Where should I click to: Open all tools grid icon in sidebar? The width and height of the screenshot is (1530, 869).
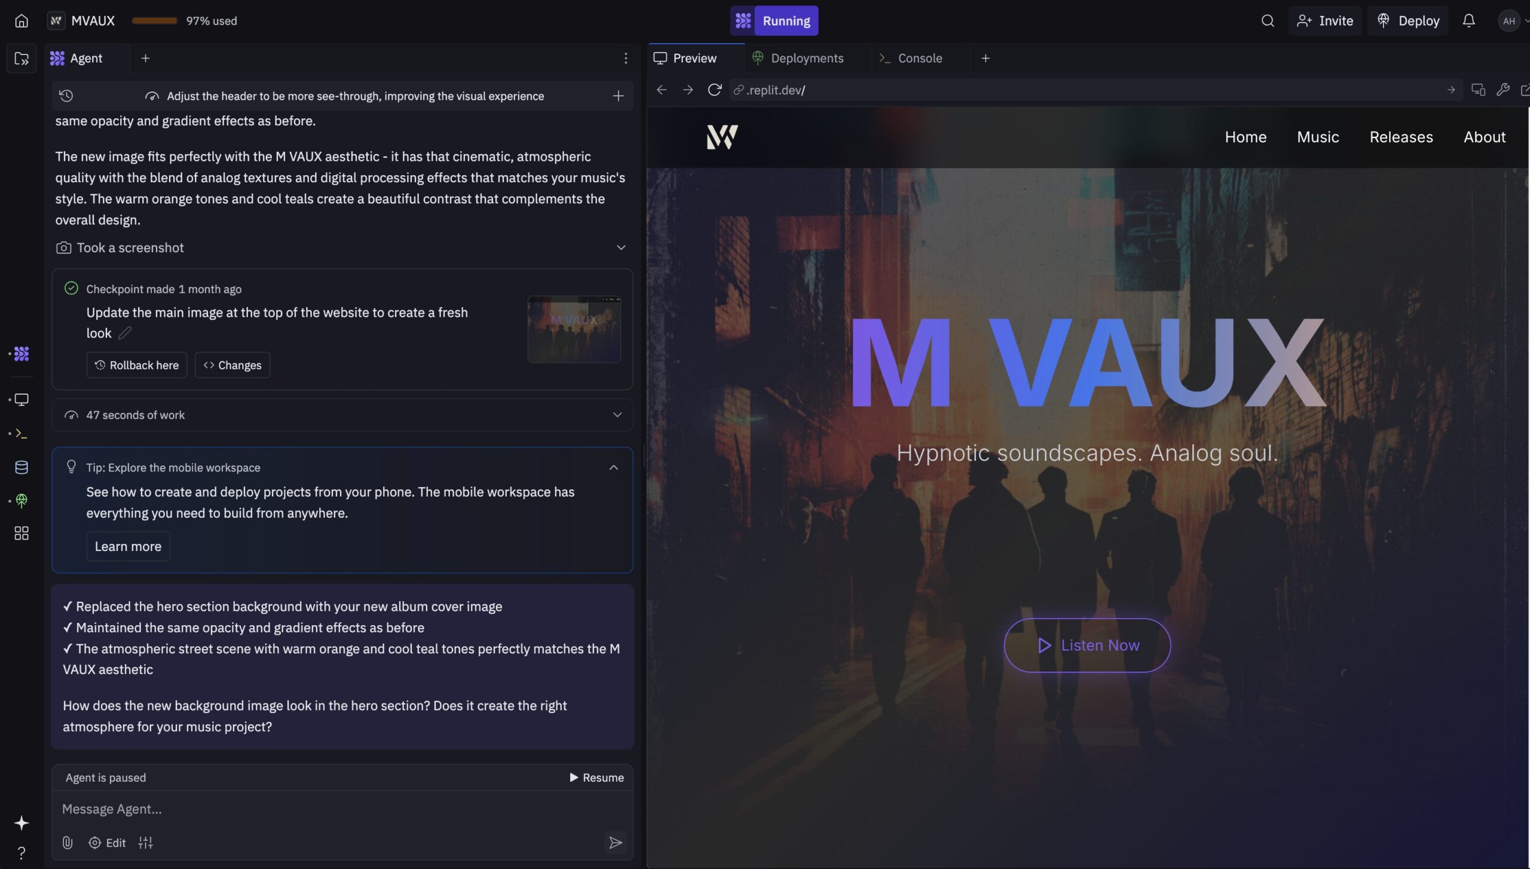pos(22,533)
